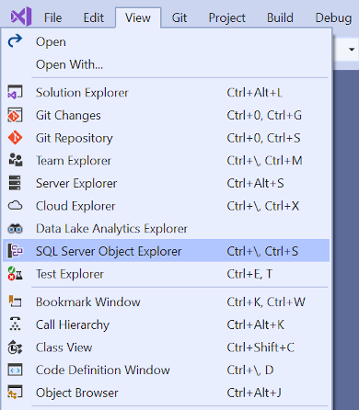359x410 pixels.
Task: Click the Ctrl+\, Ctrl+M shortcut text
Action: click(264, 161)
